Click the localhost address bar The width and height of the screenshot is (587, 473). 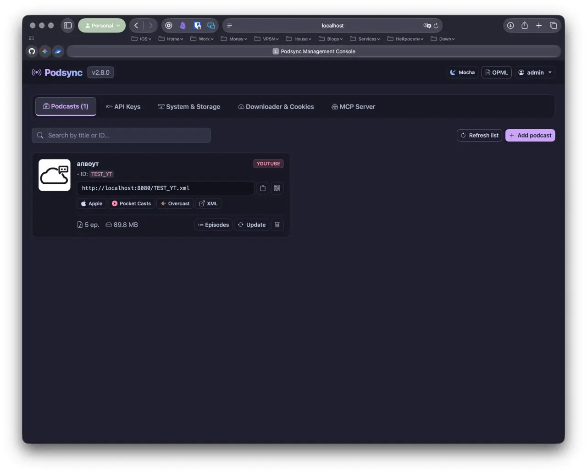332,26
